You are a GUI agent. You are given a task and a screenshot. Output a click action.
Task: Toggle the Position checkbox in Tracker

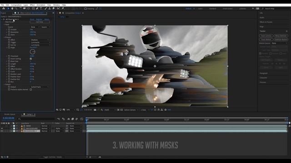260,53
